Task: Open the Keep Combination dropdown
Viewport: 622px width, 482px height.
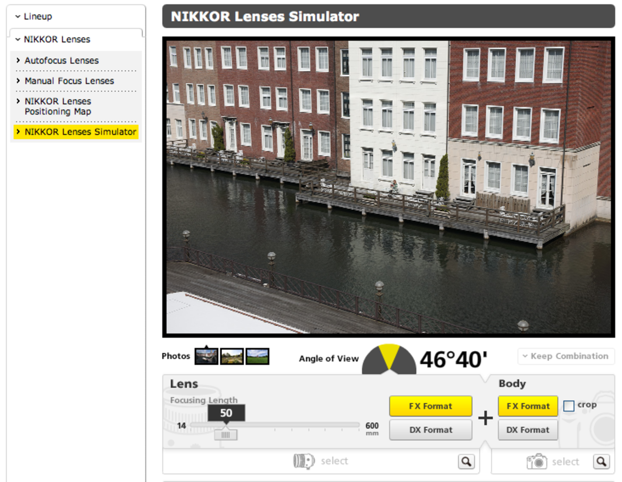Action: coord(566,356)
